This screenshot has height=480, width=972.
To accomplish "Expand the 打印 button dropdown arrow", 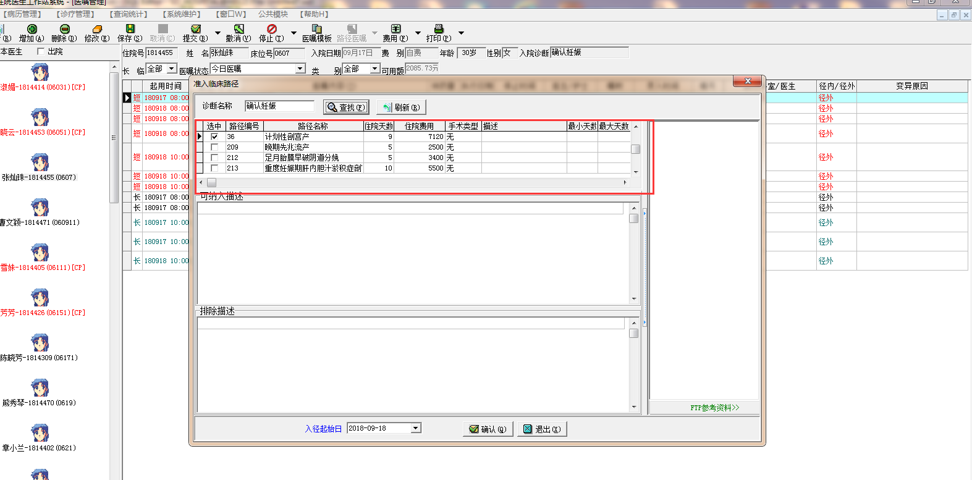I will pyautogui.click(x=461, y=33).
